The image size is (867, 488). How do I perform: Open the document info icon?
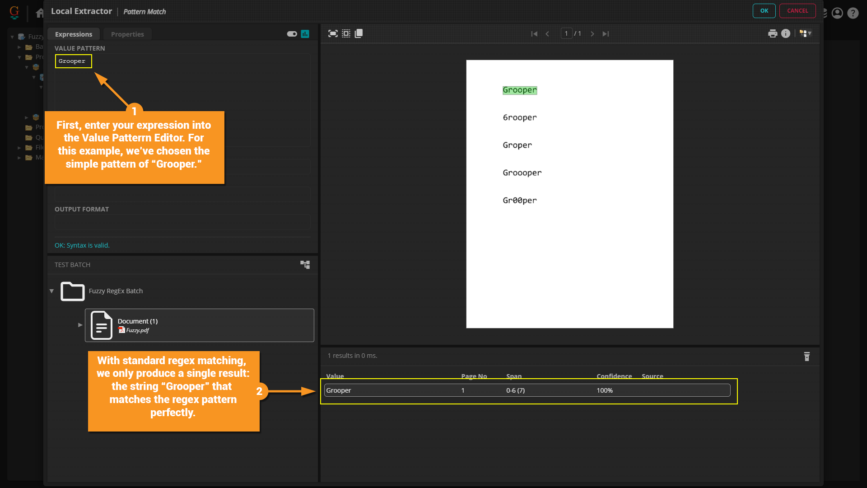[786, 33]
